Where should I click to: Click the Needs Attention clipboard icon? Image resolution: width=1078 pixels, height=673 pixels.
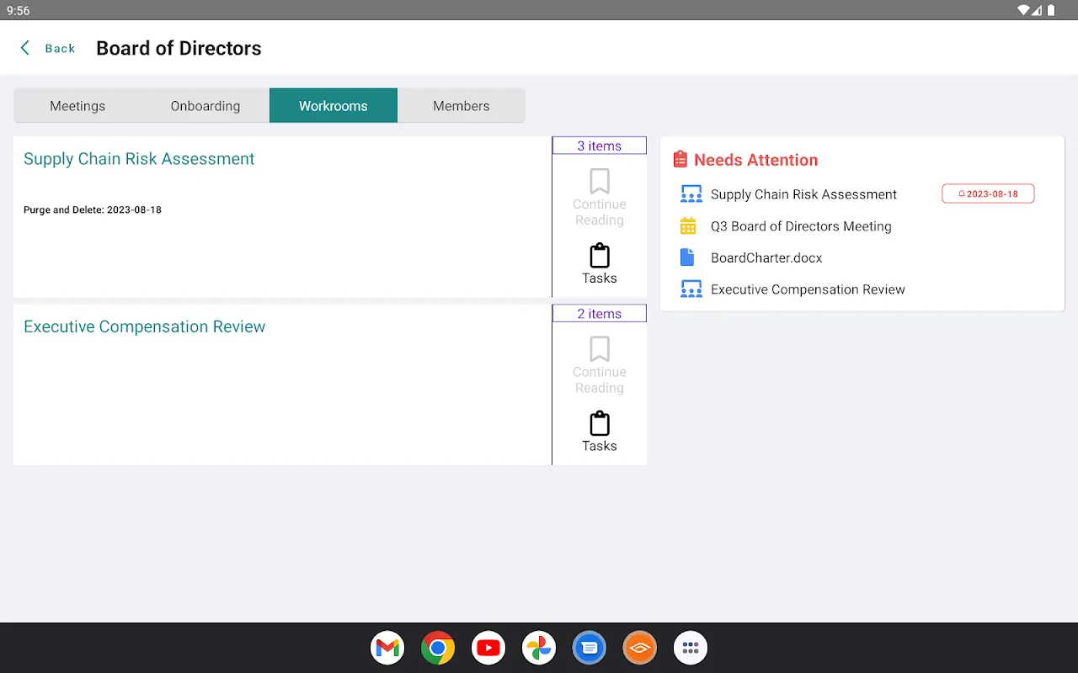tap(680, 160)
